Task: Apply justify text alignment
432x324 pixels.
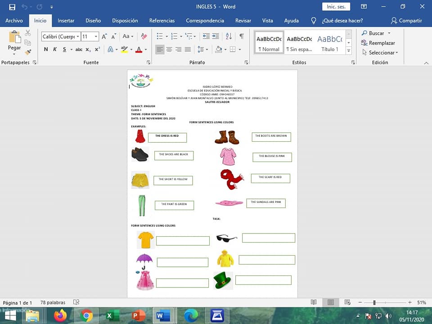Action: point(188,49)
